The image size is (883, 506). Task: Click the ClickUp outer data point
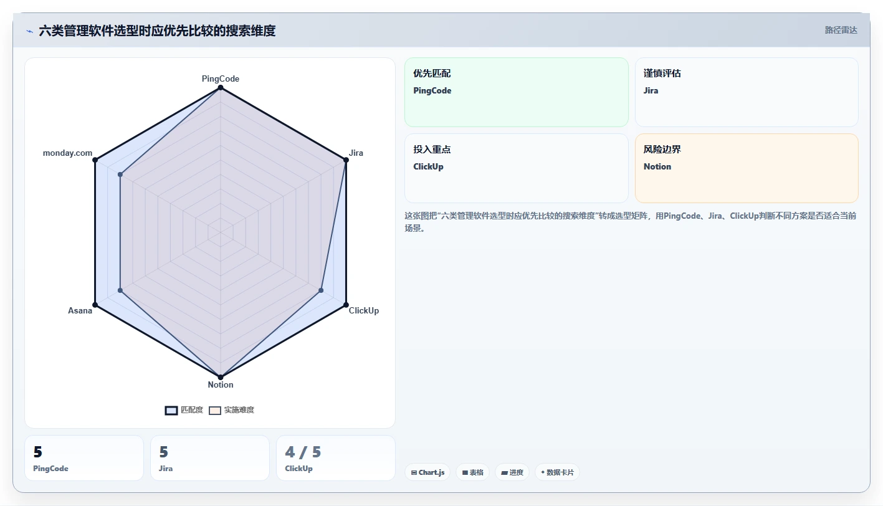click(346, 305)
